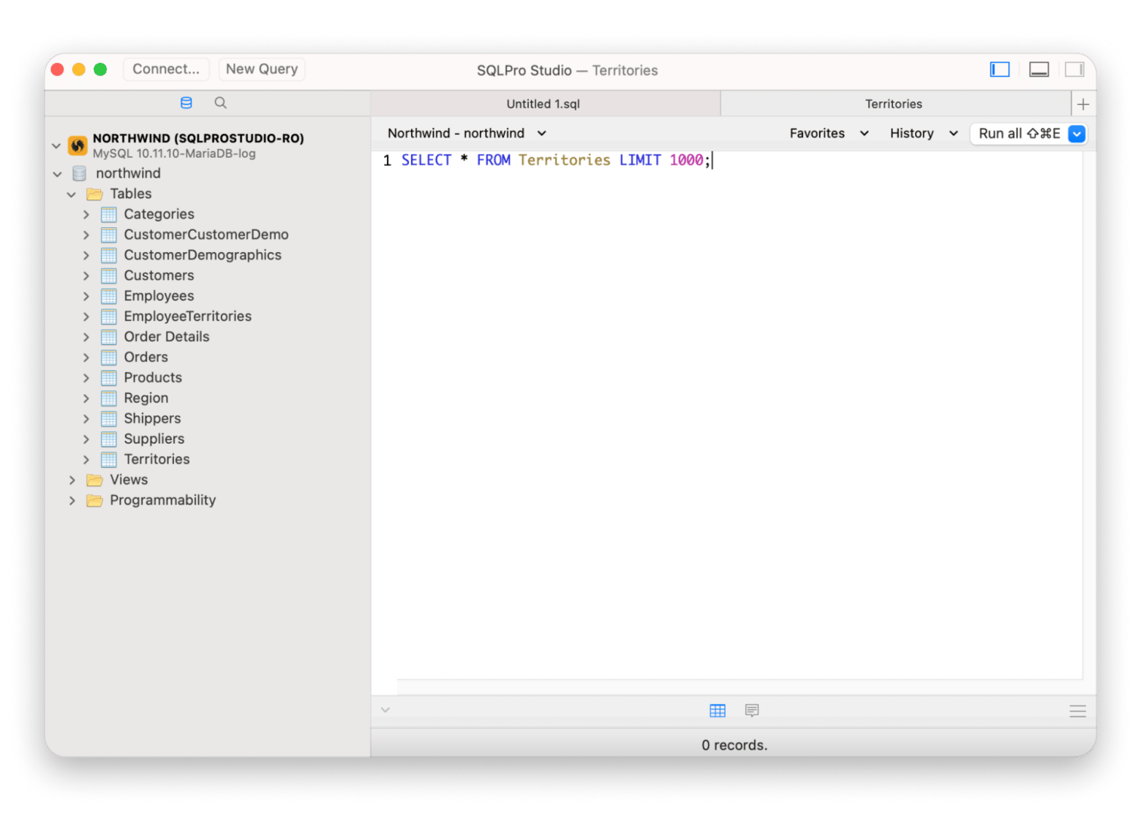Click the results options hamburger icon
Viewport: 1141px width, 816px height.
coord(1077,711)
